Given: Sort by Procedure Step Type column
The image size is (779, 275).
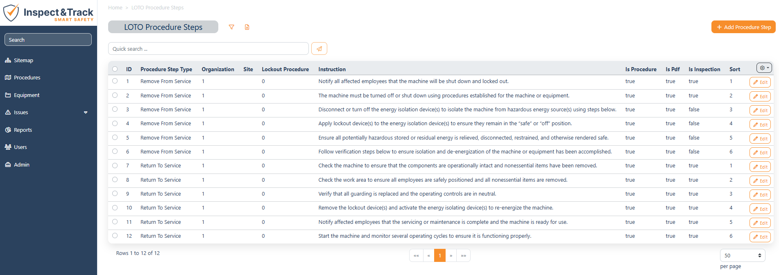Looking at the screenshot, I should coord(166,69).
